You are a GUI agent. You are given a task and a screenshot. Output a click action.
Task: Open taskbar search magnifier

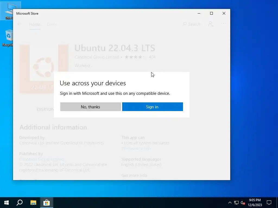[x=20, y=203]
